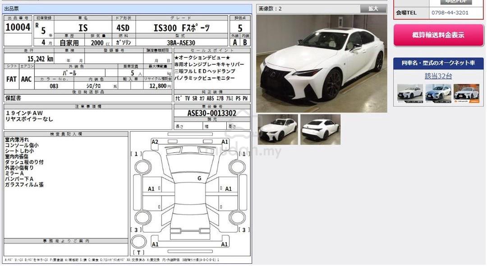
Task: Click the 室内薄汚れ inspector note
Action: (17, 140)
